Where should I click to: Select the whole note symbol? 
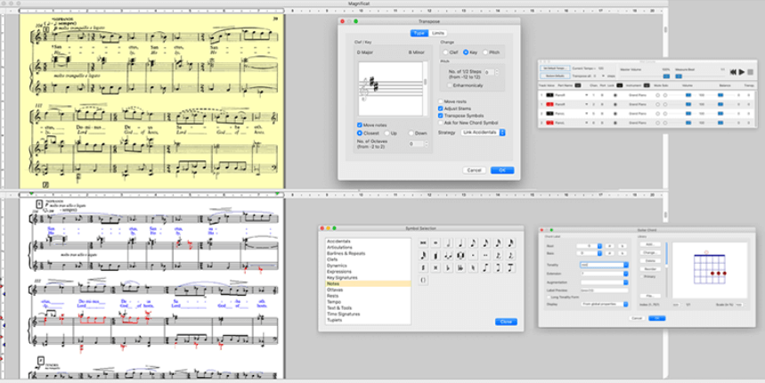tap(435, 243)
